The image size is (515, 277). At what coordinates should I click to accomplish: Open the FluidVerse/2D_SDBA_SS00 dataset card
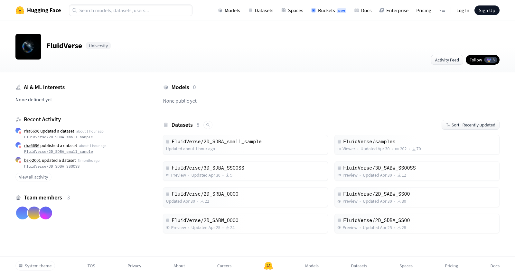[x=417, y=224]
